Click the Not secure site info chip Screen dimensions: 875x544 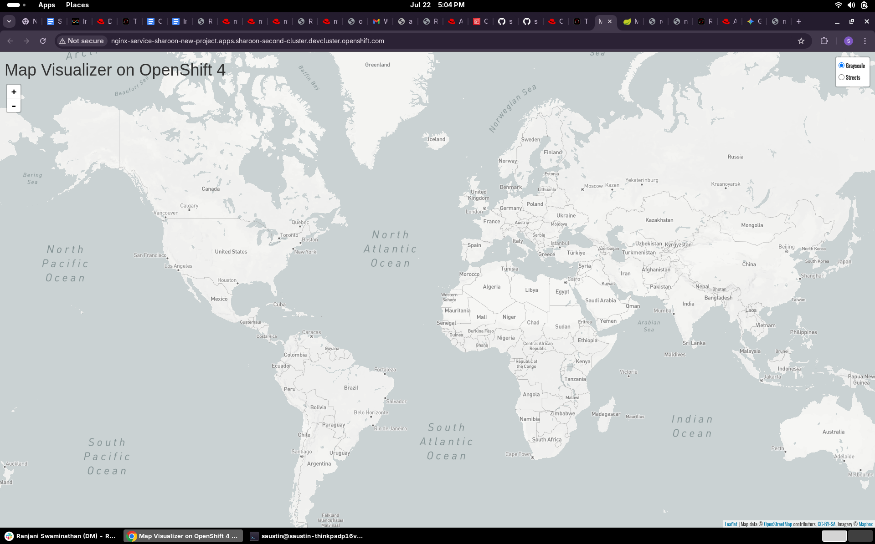82,41
